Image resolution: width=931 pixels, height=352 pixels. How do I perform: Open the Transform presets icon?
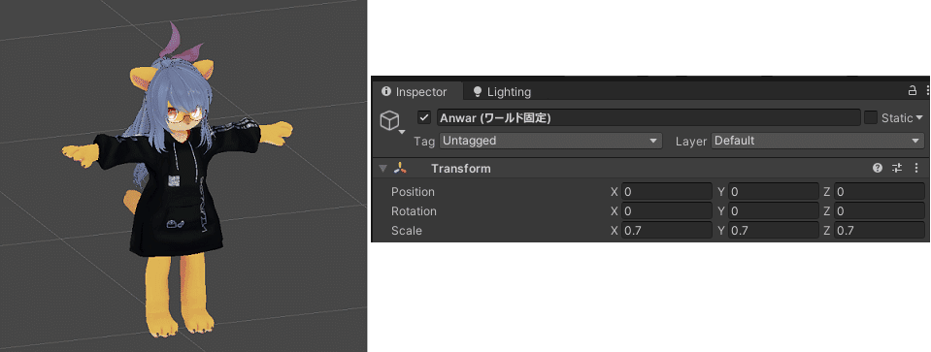click(897, 169)
